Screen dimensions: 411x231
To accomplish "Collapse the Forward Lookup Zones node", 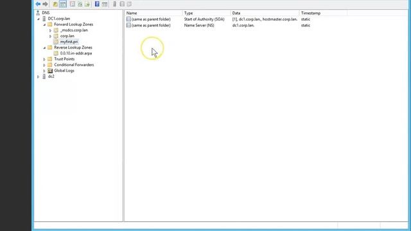I will (44, 24).
